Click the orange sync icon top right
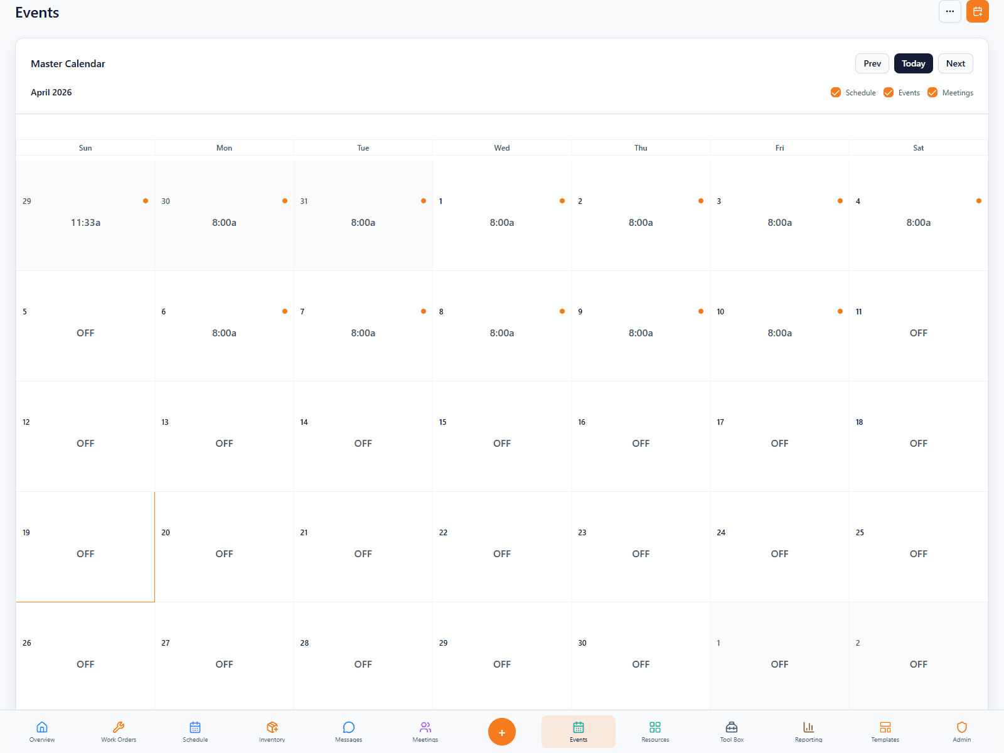Screen dimensions: 1004x753 (x=978, y=11)
